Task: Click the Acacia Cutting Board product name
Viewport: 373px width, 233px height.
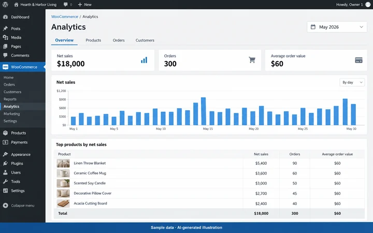Action: (x=90, y=203)
